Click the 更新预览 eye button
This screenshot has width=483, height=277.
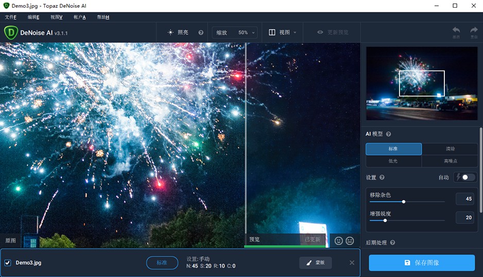333,32
